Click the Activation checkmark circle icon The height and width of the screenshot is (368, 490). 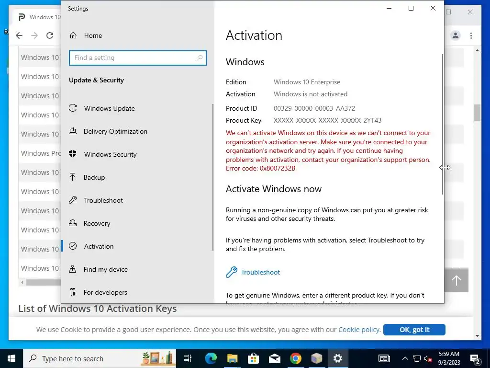point(73,246)
